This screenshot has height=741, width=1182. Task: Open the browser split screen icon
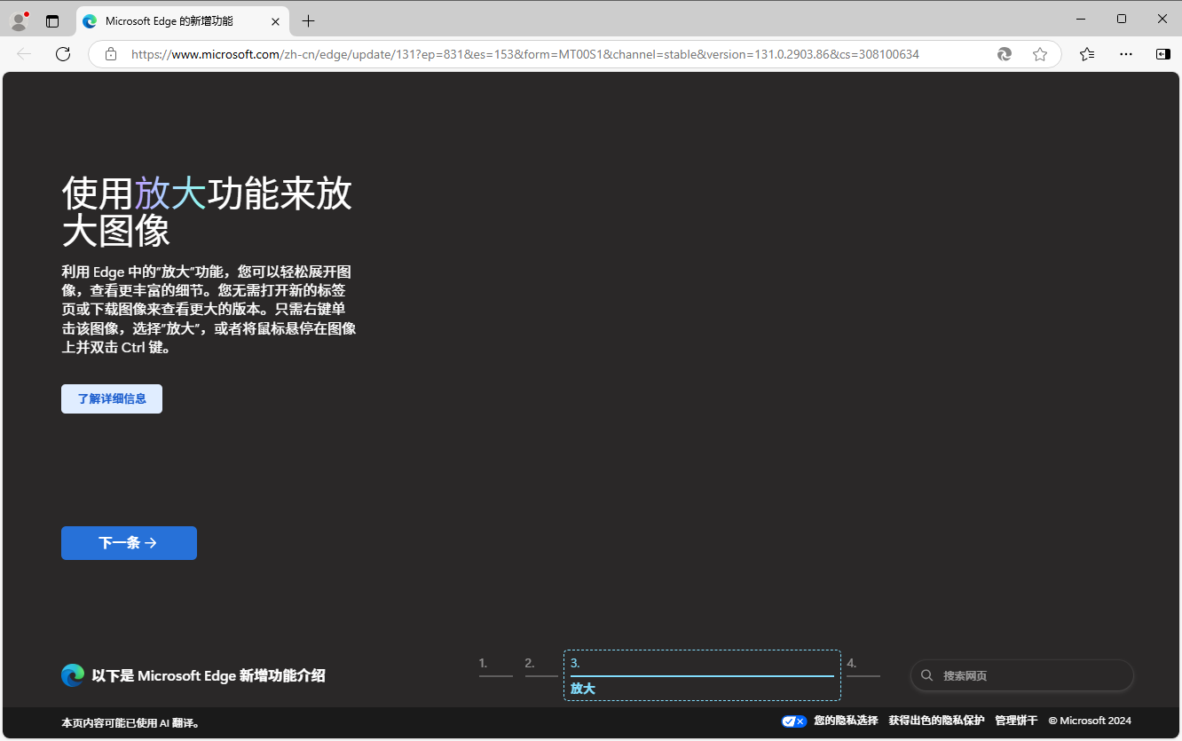tap(1162, 54)
